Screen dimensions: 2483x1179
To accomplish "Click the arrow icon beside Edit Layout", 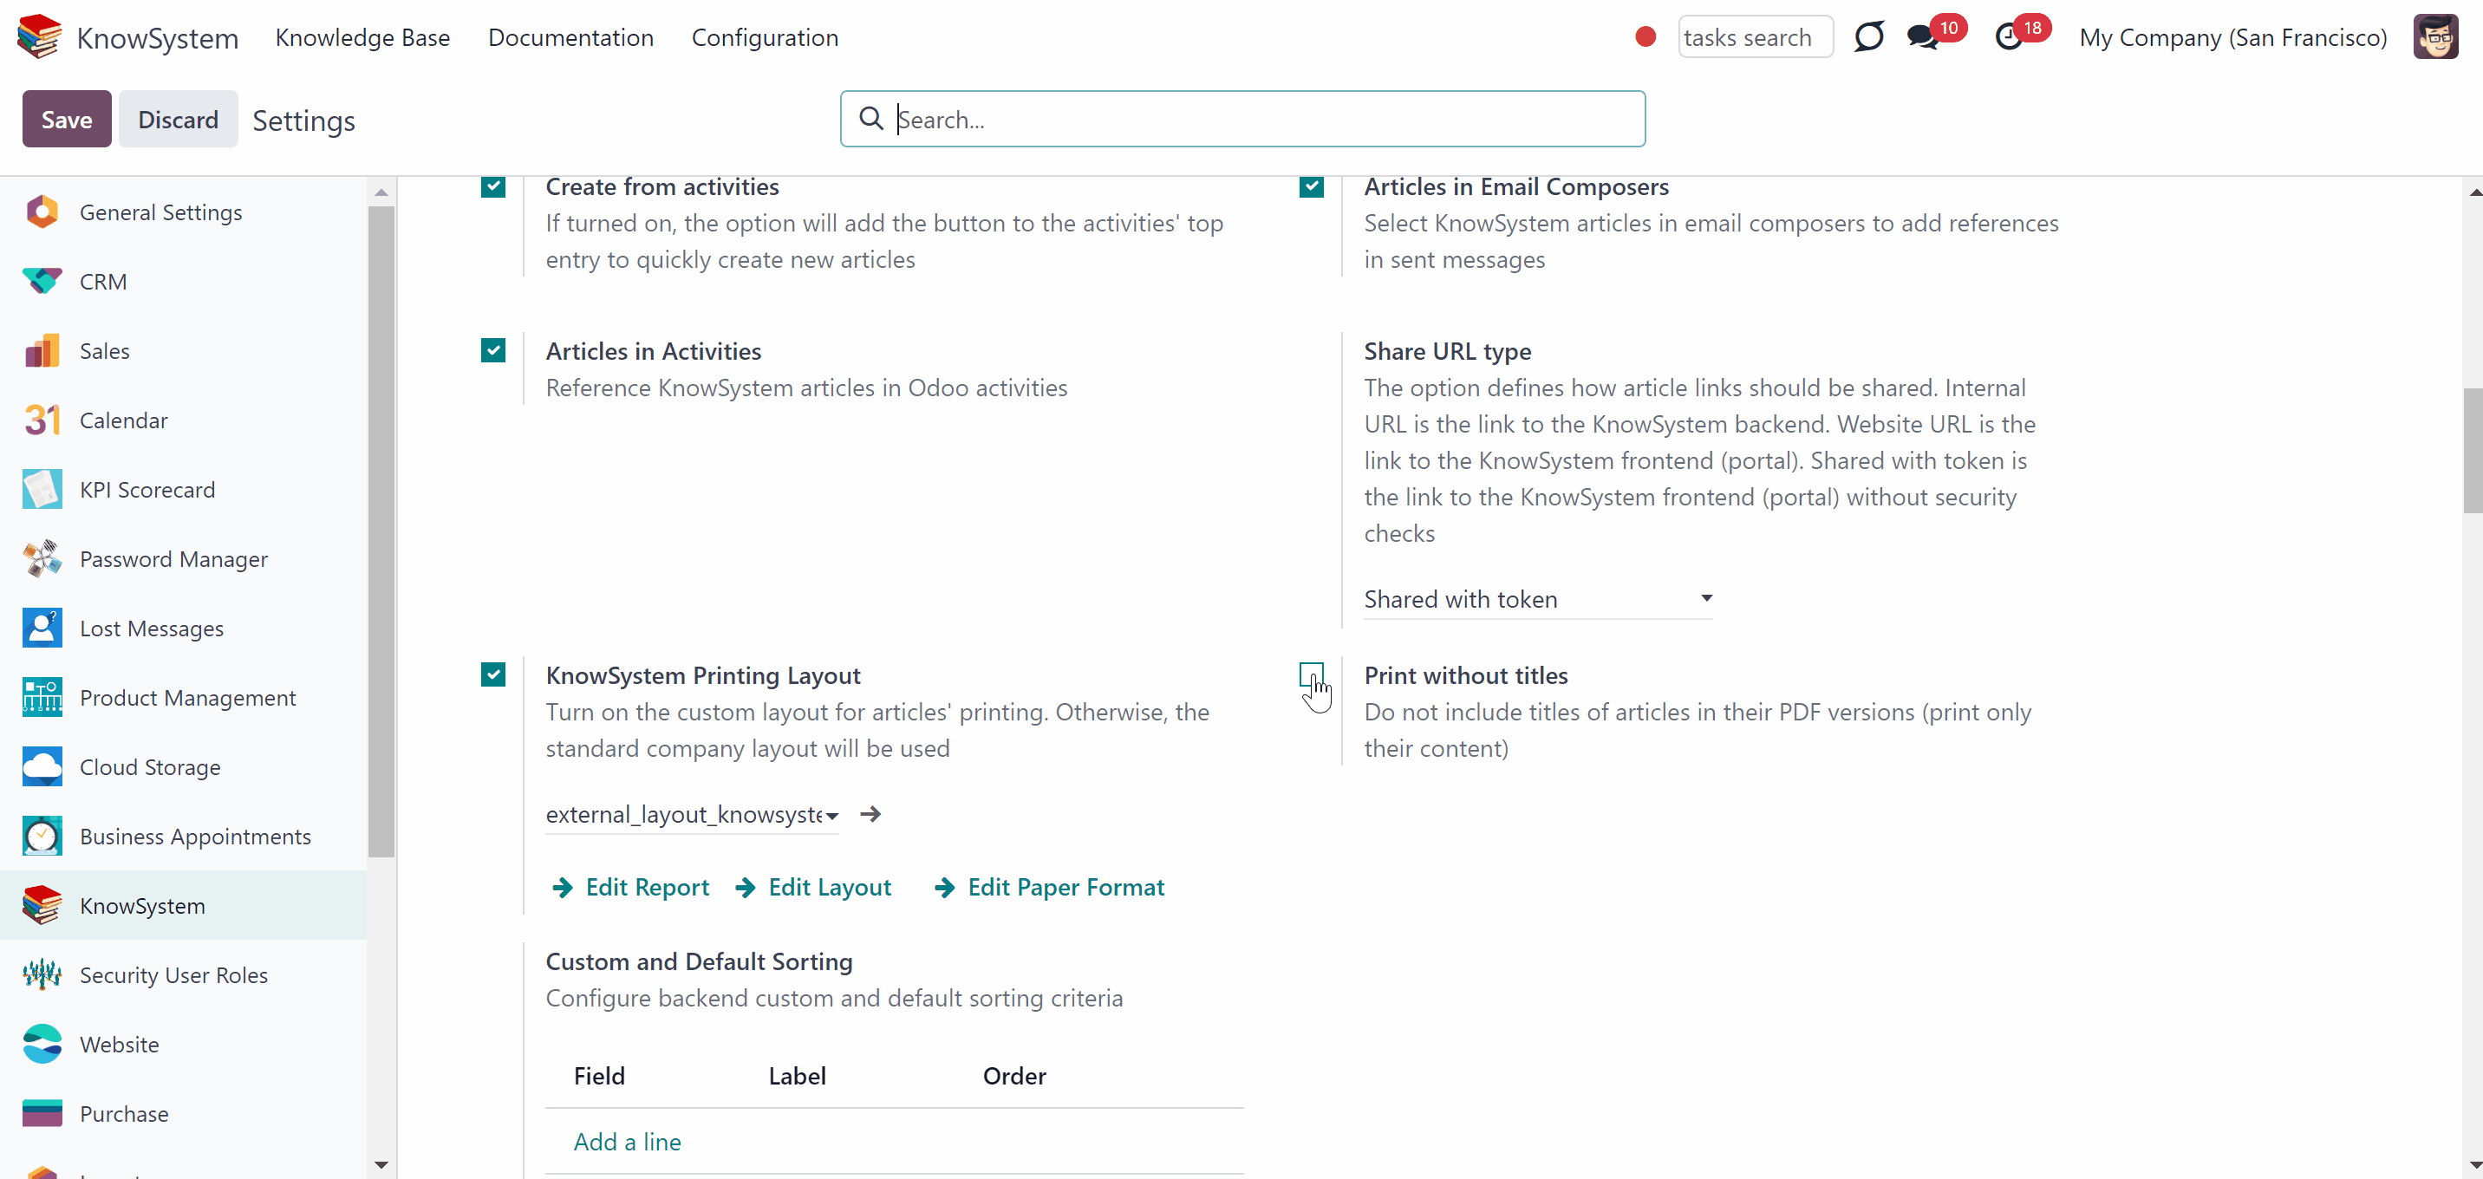I will (745, 888).
